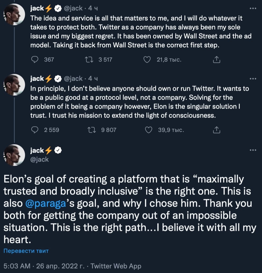The width and height of the screenshot is (262, 273).
Task: Like the tweet with 39,9 тыс. likes
Action: (x=149, y=130)
